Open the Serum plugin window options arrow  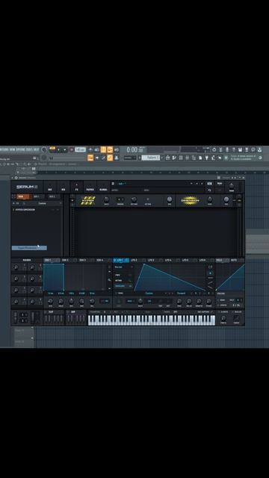[13, 178]
